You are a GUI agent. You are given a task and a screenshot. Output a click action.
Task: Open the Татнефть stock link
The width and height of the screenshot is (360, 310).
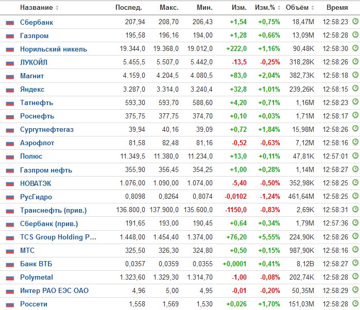(x=37, y=102)
